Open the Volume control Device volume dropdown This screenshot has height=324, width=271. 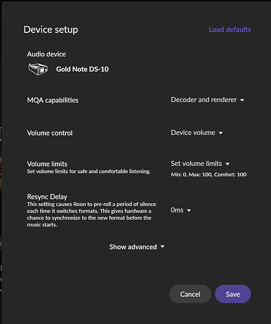pos(197,132)
